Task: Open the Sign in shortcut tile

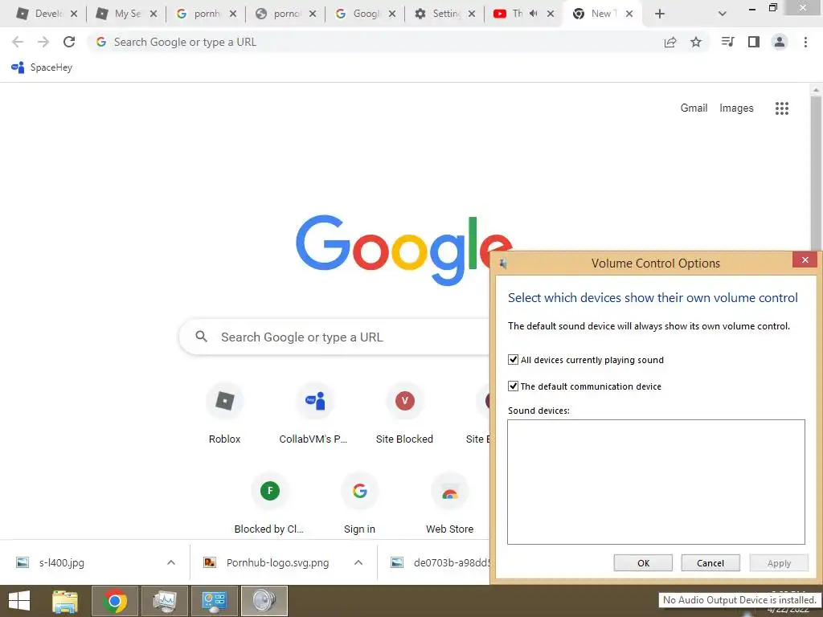Action: click(x=359, y=504)
